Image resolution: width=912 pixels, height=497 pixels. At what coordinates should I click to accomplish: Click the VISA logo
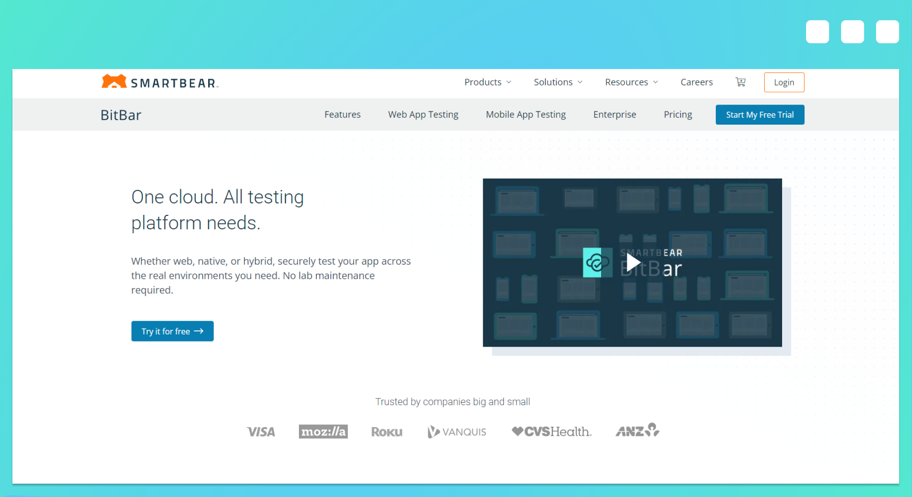(x=261, y=432)
